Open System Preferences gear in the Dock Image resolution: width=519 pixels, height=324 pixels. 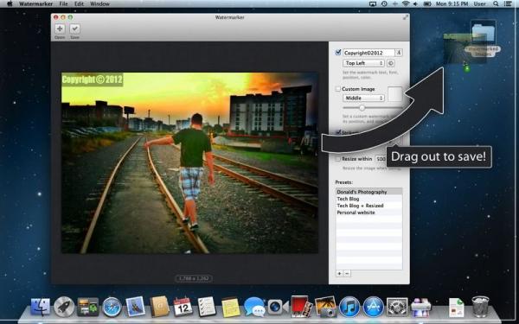(397, 307)
